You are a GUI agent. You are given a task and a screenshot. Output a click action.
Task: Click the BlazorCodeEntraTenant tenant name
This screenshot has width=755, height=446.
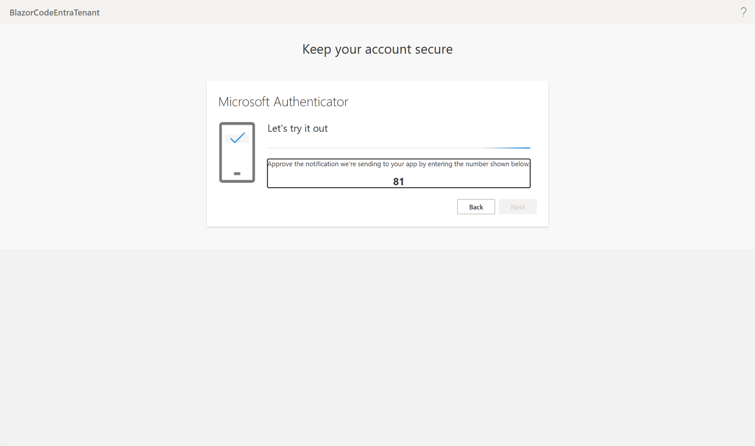click(55, 13)
